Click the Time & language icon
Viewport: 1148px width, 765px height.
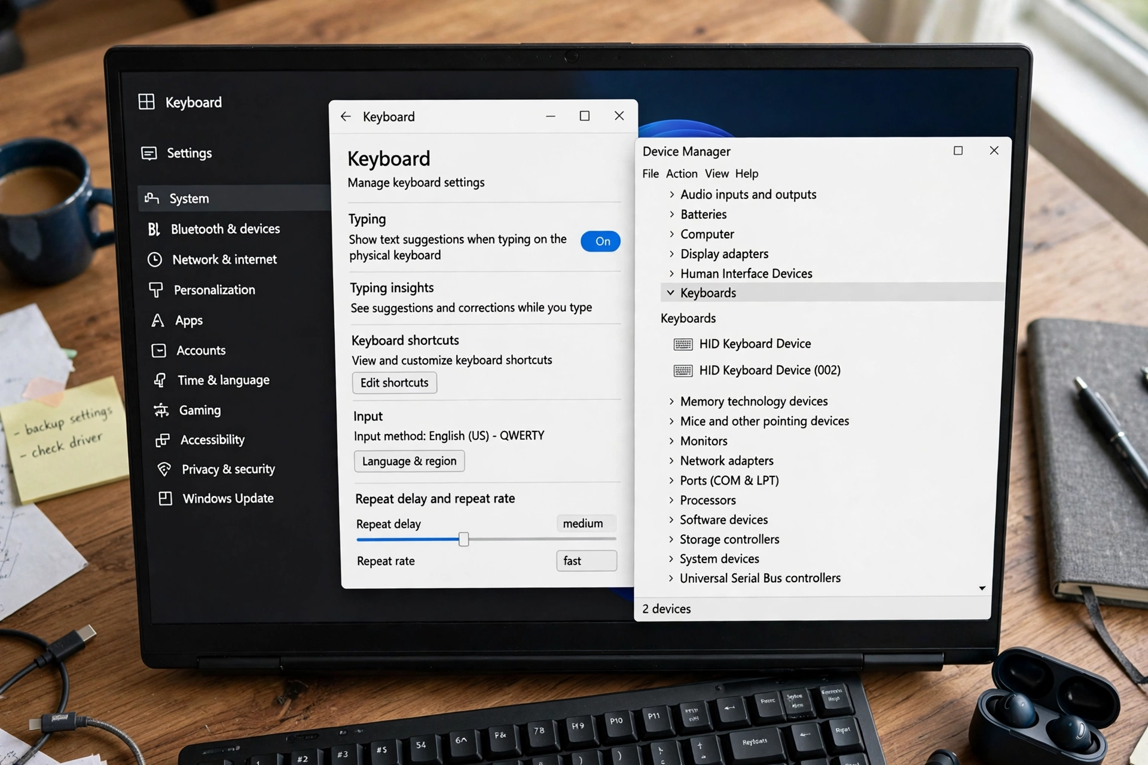pyautogui.click(x=160, y=380)
